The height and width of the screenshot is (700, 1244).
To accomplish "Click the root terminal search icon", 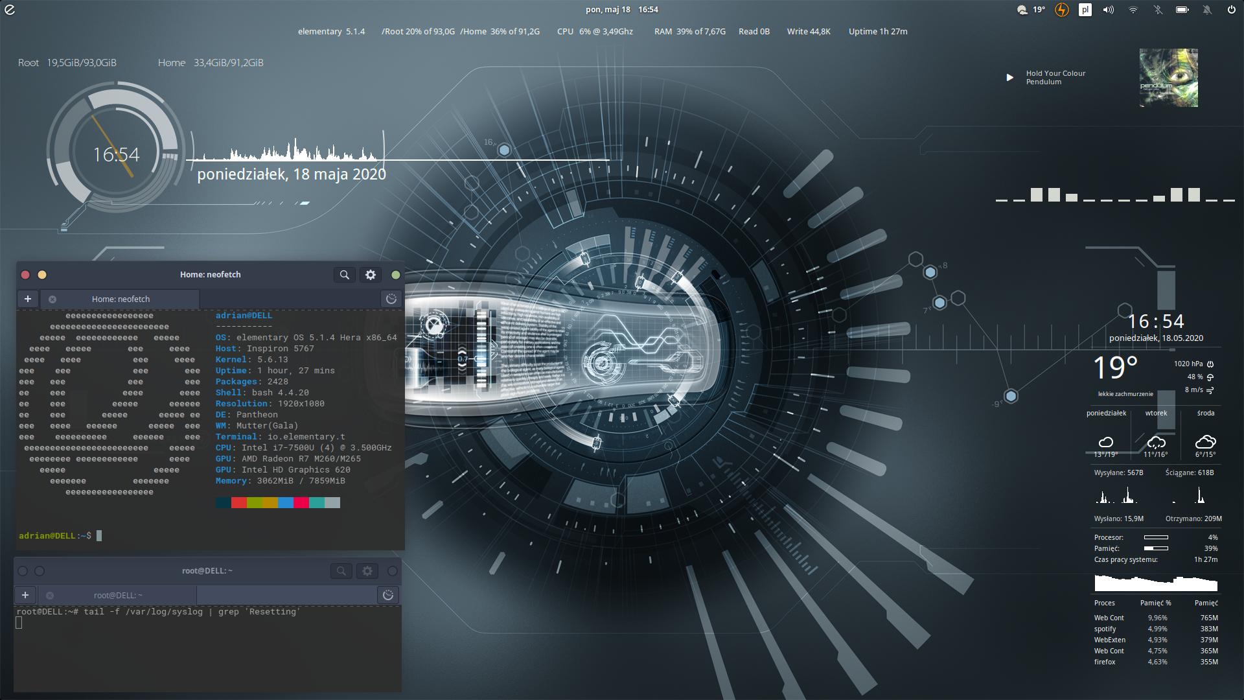I will (340, 571).
